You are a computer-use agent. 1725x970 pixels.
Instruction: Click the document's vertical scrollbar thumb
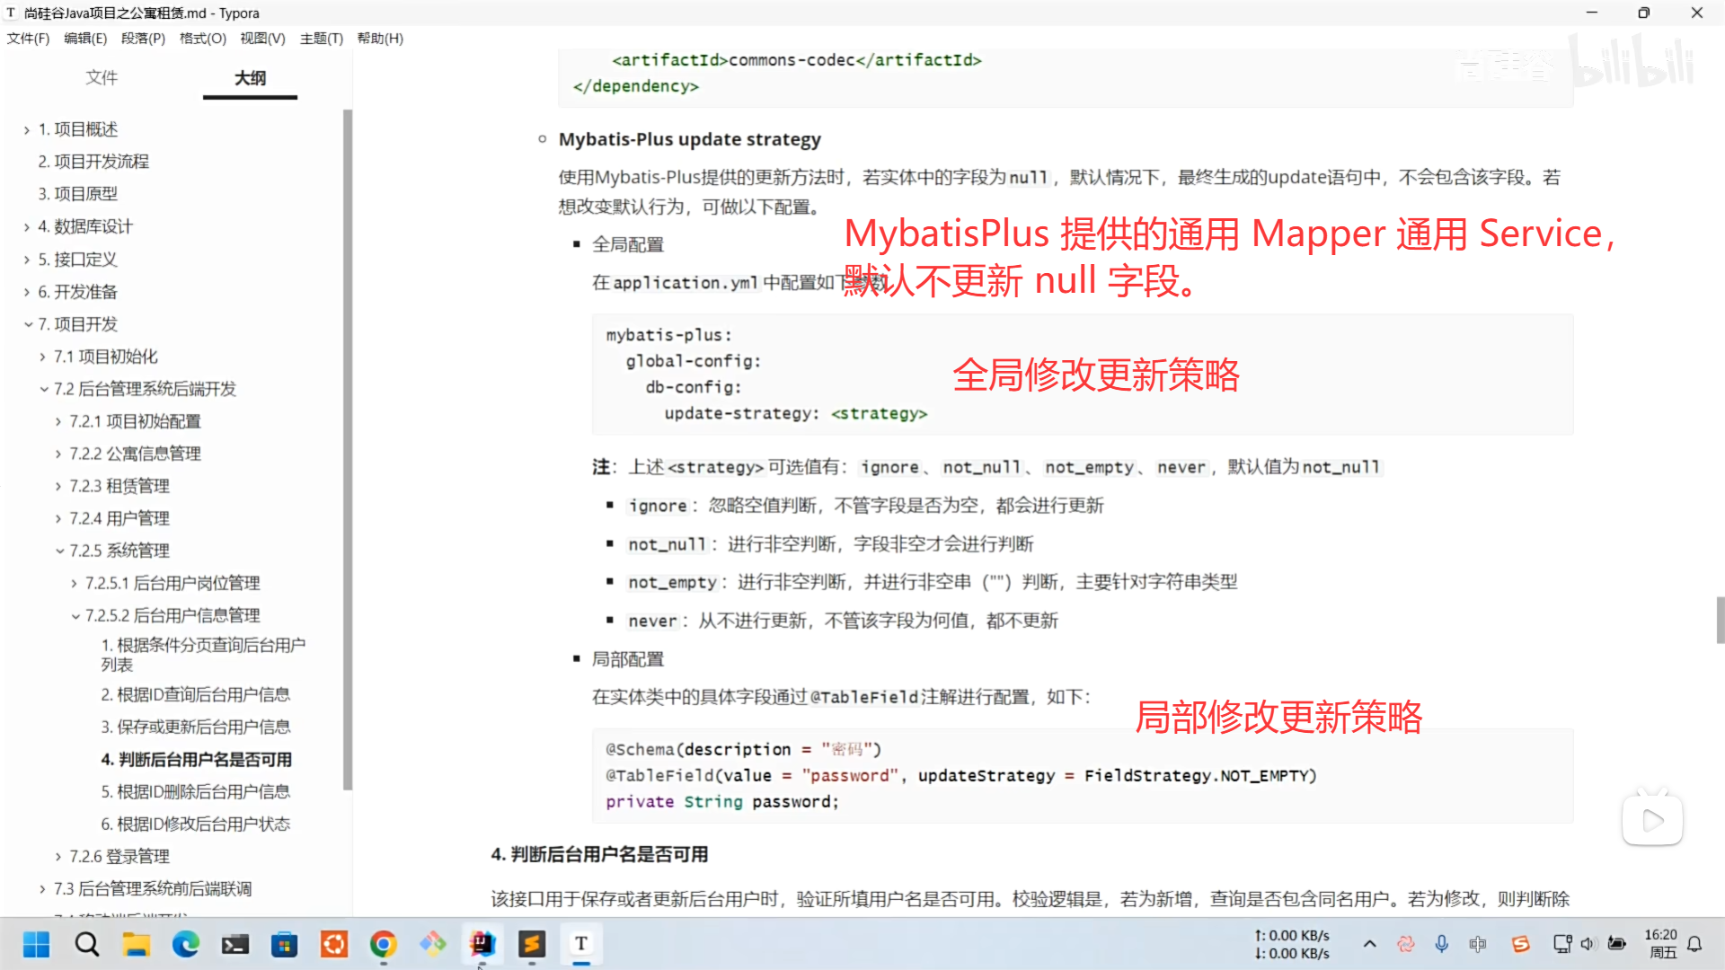coord(1720,620)
